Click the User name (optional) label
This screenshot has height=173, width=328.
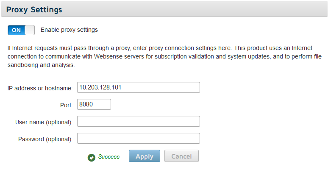point(44,122)
